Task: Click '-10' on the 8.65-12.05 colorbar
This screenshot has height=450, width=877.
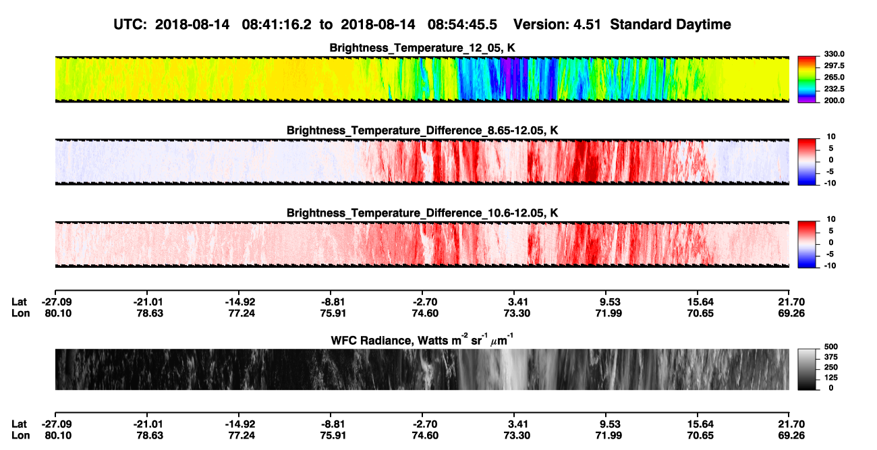Action: tap(832, 183)
